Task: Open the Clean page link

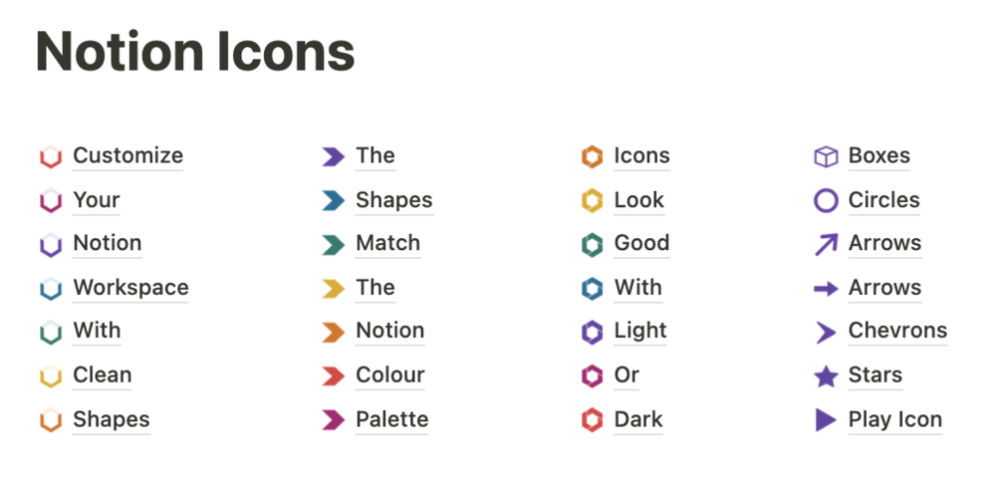Action: pyautogui.click(x=102, y=375)
